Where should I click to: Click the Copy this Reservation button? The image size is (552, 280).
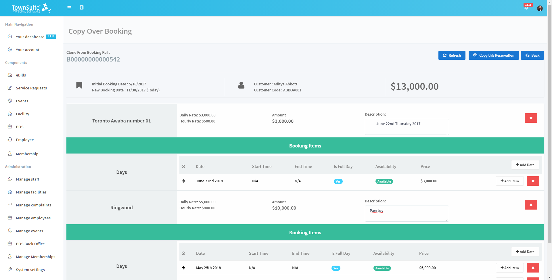point(493,55)
